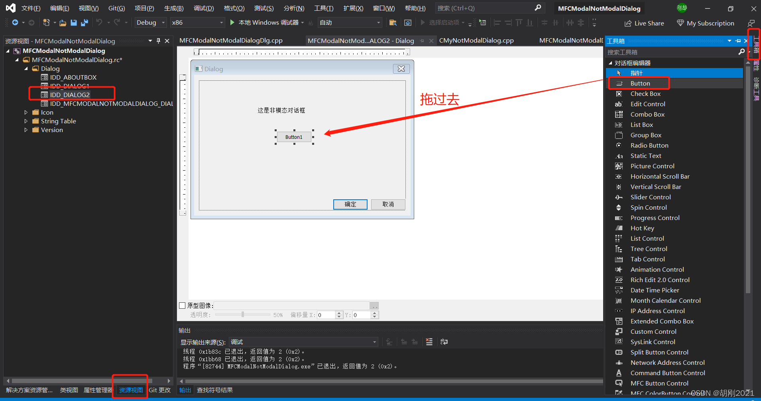Click the feedback person icon at top right
The image size is (761, 401).
pos(751,23)
